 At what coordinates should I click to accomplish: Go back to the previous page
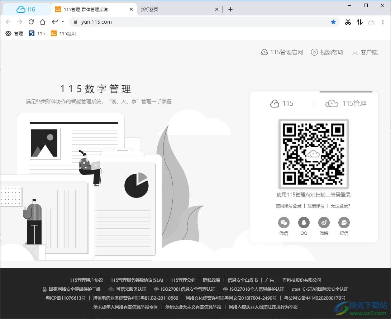(x=8, y=22)
